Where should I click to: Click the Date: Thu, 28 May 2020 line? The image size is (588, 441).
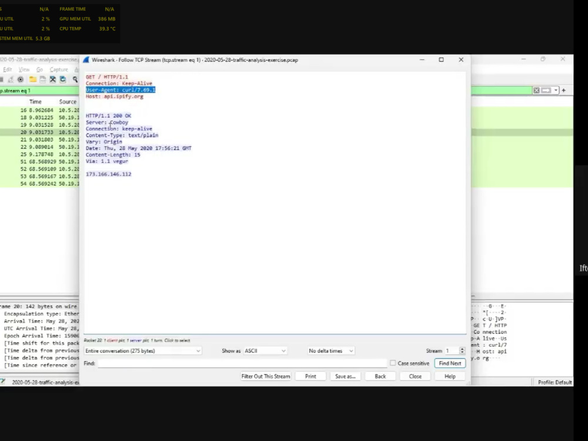click(138, 148)
